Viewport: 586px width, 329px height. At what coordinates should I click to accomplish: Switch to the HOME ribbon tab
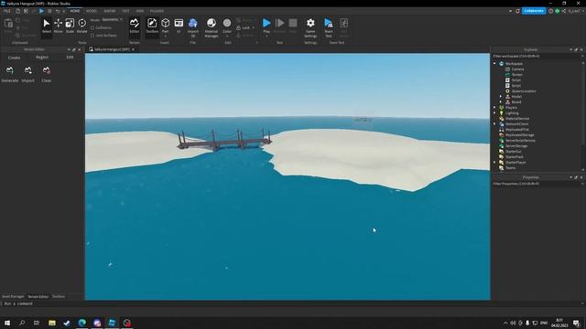pos(75,11)
